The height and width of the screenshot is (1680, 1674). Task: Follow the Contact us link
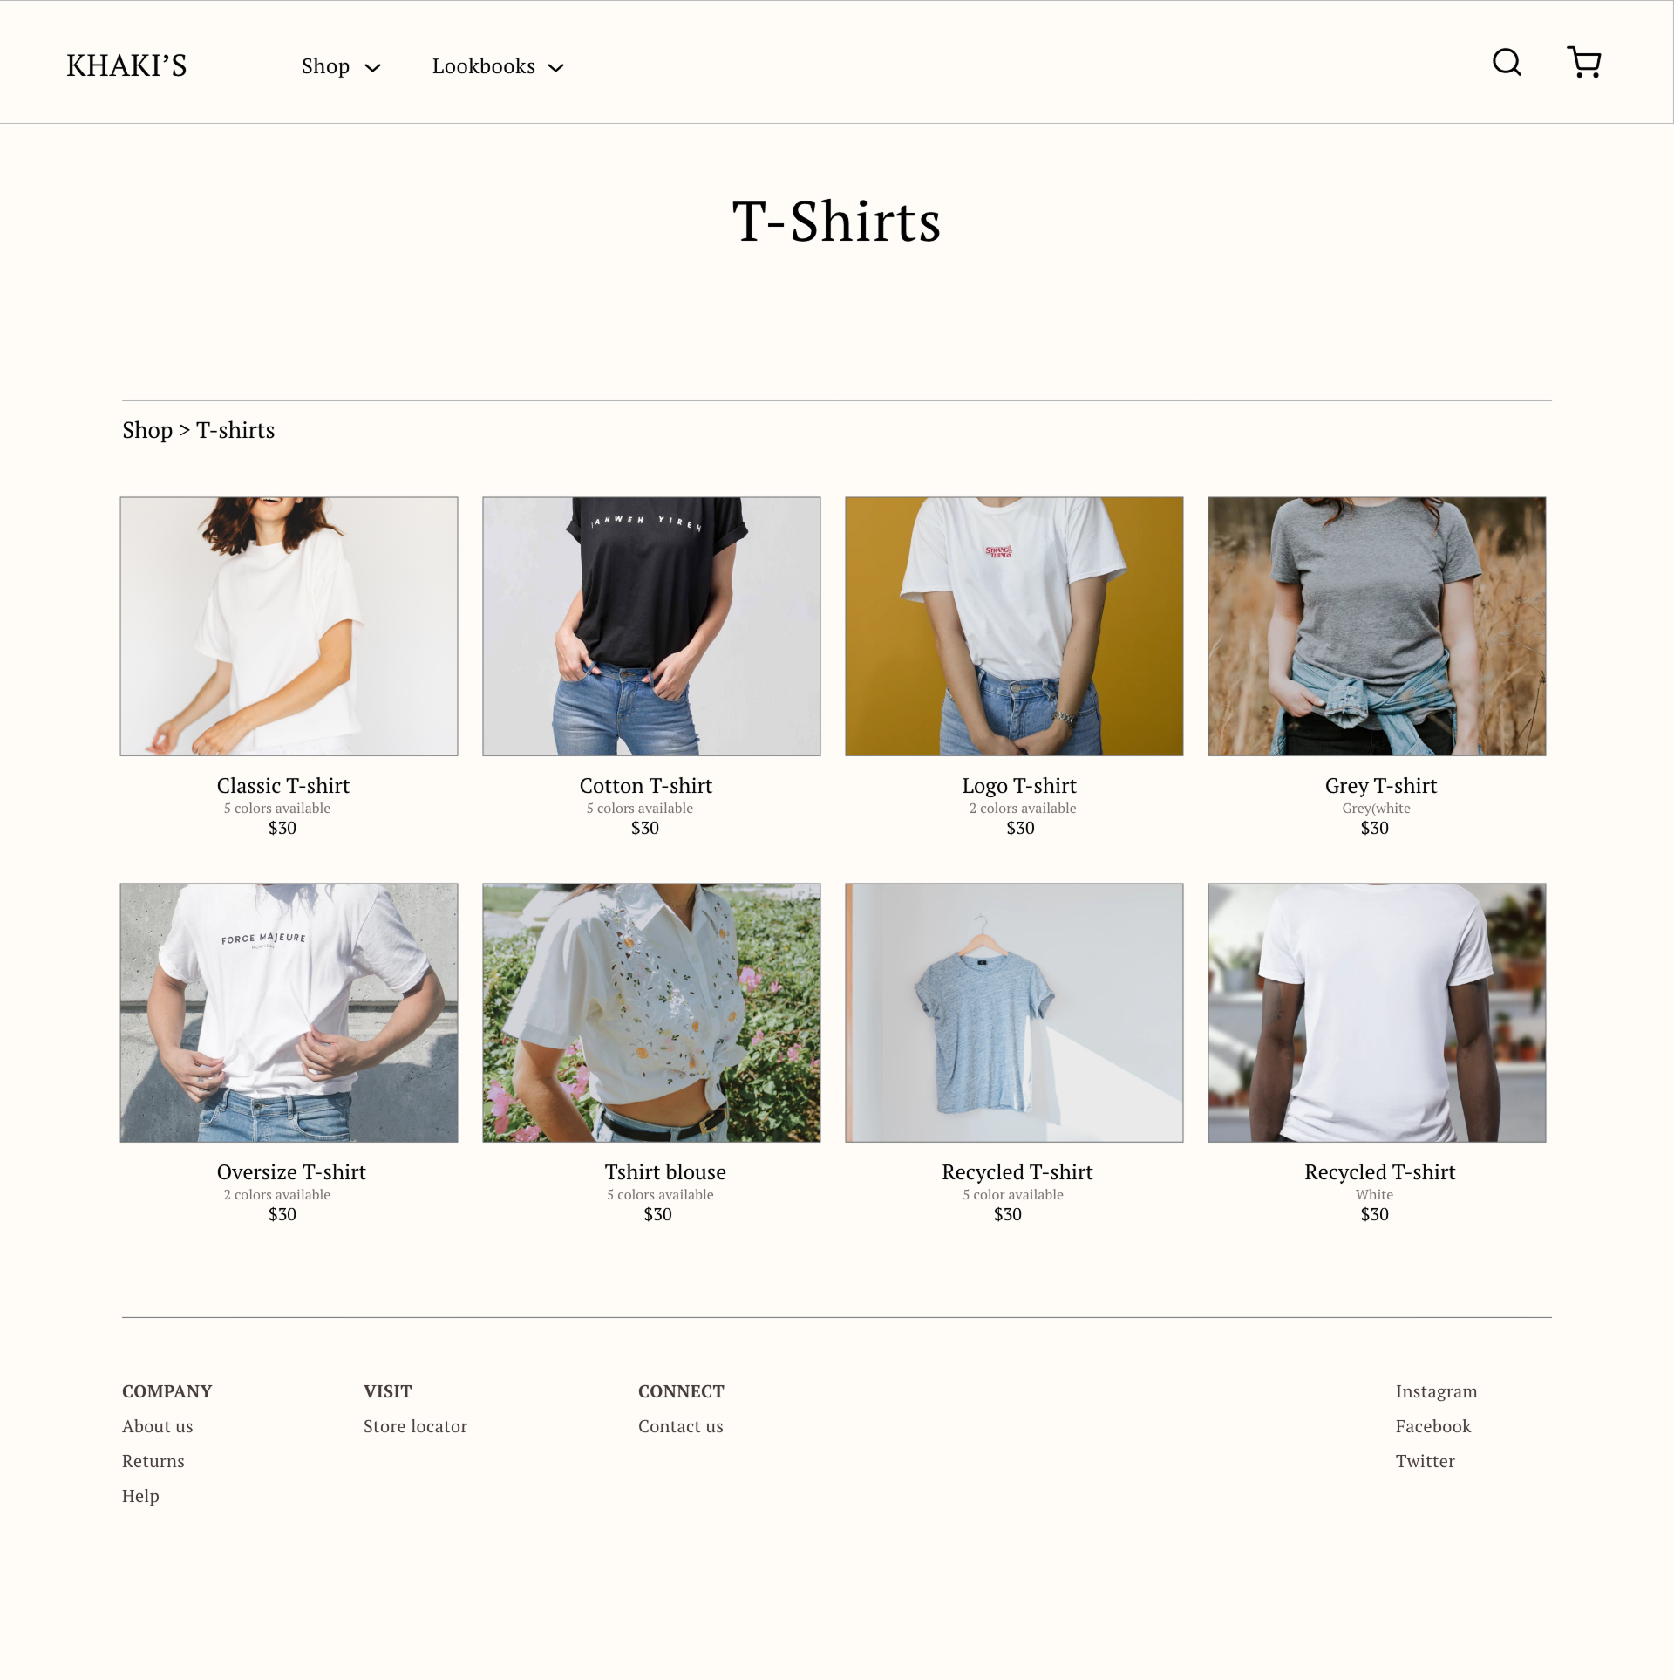pyautogui.click(x=681, y=1426)
